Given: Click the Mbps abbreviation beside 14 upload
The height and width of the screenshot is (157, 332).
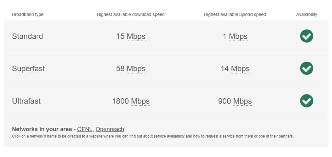Looking at the screenshot, I should tap(240, 69).
